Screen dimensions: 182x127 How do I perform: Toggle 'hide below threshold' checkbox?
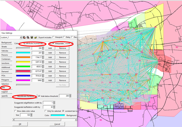[39, 96]
